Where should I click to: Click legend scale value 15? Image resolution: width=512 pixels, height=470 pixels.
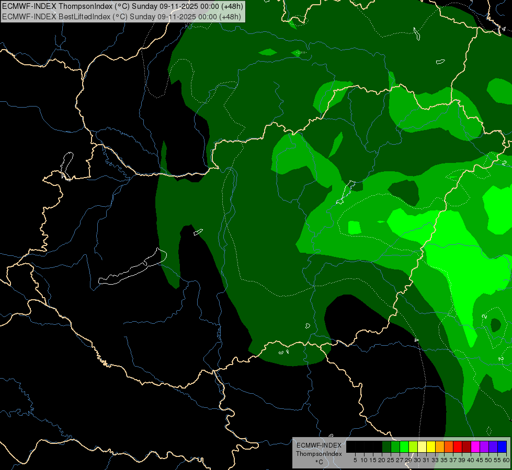click(372, 460)
